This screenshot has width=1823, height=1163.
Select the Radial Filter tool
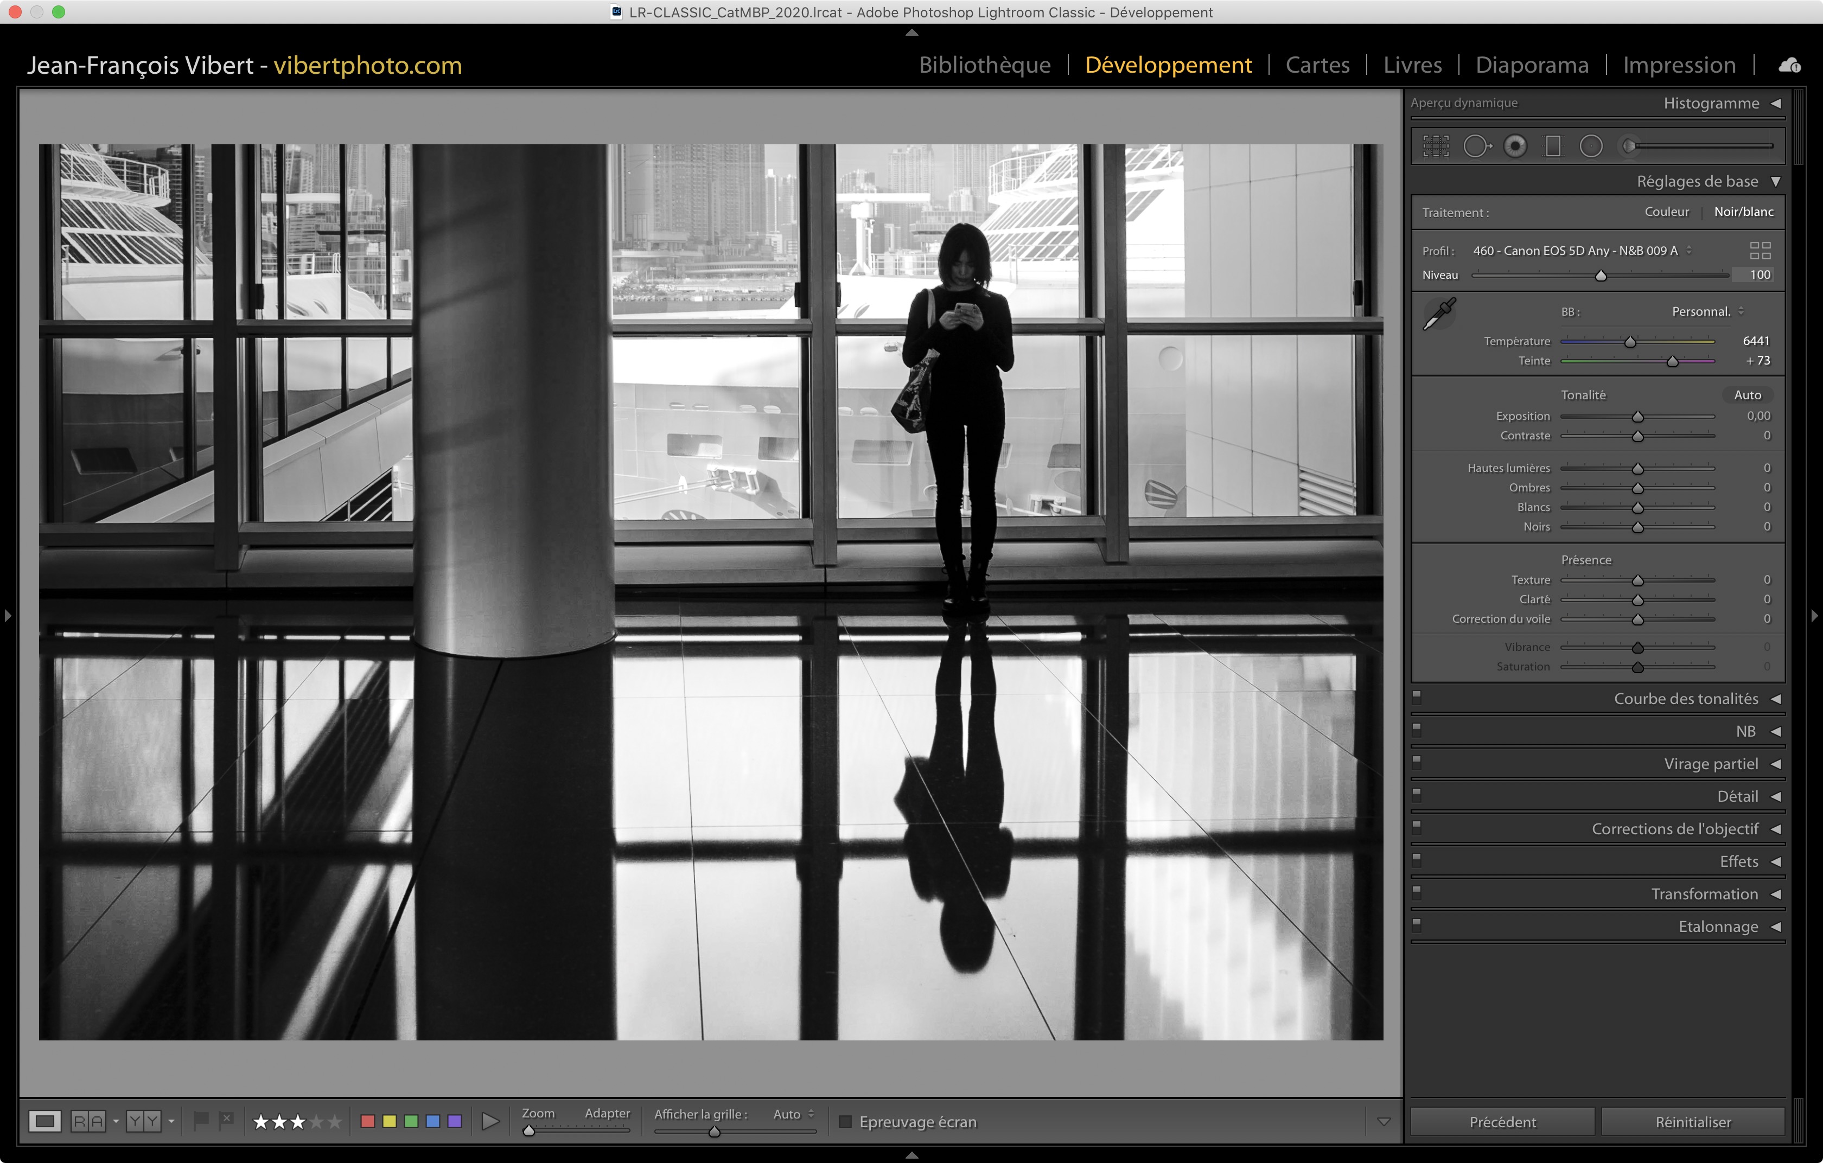pyautogui.click(x=1591, y=146)
